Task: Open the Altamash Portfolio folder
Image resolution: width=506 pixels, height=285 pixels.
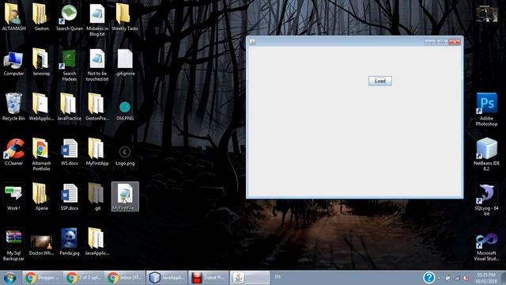Action: [x=41, y=154]
